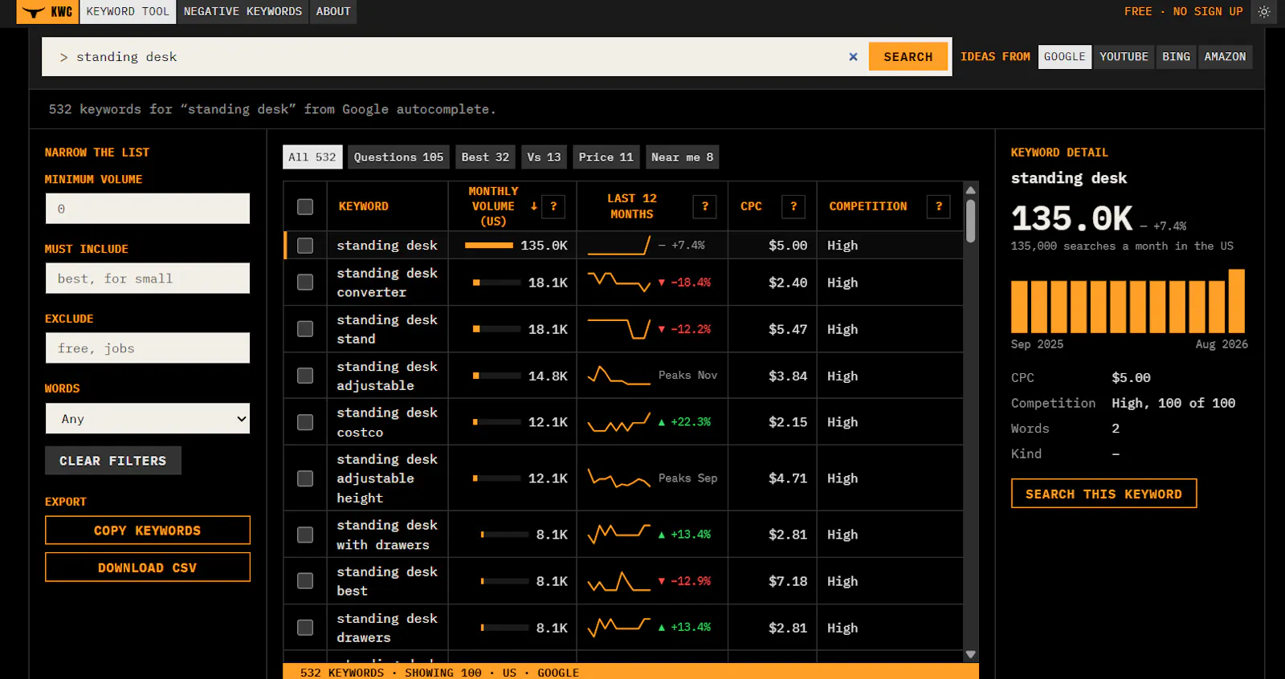Open the CPC column help icon

(793, 206)
